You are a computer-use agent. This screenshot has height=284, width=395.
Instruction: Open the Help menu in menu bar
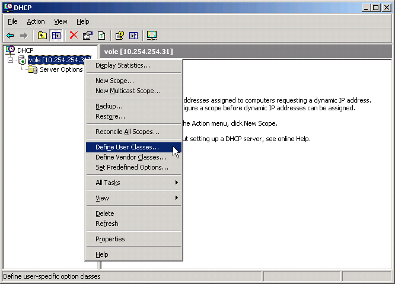point(83,22)
